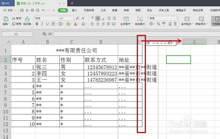Copy selection with 复制
Screen dimensions: 220x139
tap(17, 24)
